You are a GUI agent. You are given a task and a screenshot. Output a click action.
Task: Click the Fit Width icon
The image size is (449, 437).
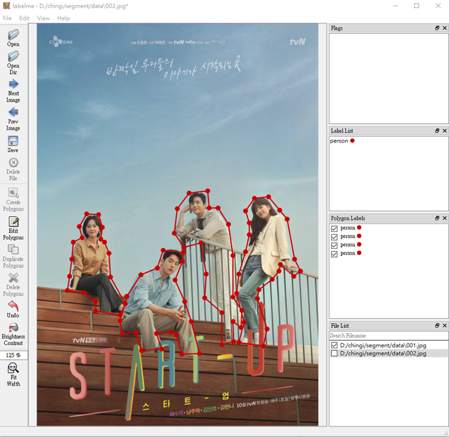pyautogui.click(x=13, y=368)
